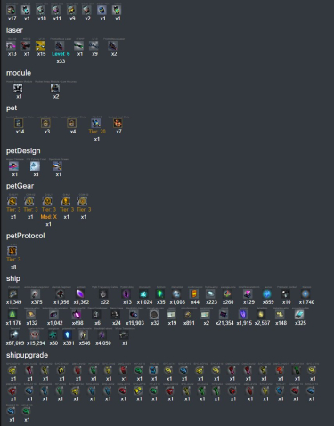Screen dimensions: 334x426
Task: Click the top-row item showing x17
Action: 12,10
